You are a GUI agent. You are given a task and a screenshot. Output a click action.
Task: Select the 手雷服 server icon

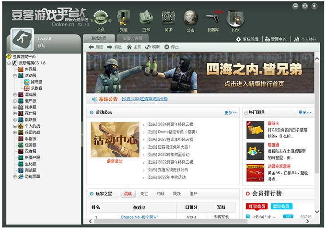(x=21, y=139)
